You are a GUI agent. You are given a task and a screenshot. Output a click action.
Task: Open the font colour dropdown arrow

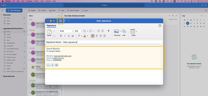point(87,36)
